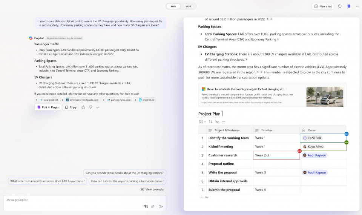
Task: Attach a file using the paperclip icon
Action: [x=153, y=207]
